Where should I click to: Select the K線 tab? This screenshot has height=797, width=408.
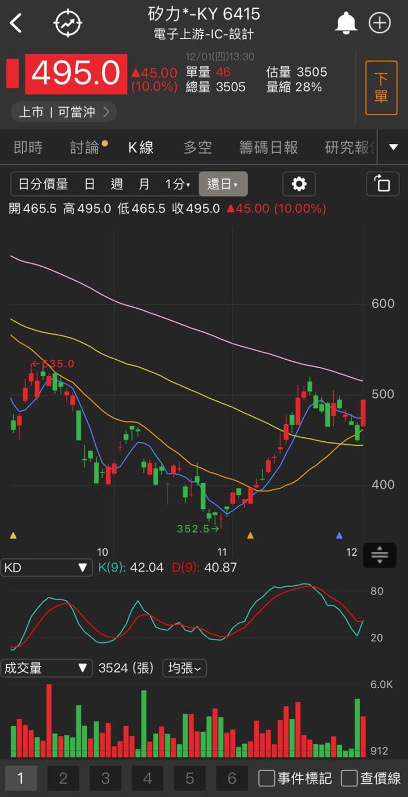click(141, 148)
